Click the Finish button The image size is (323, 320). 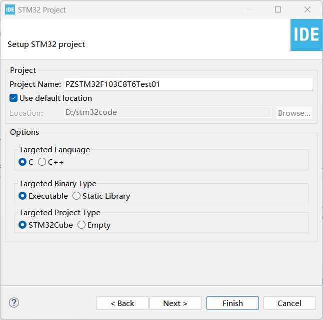[232, 303]
